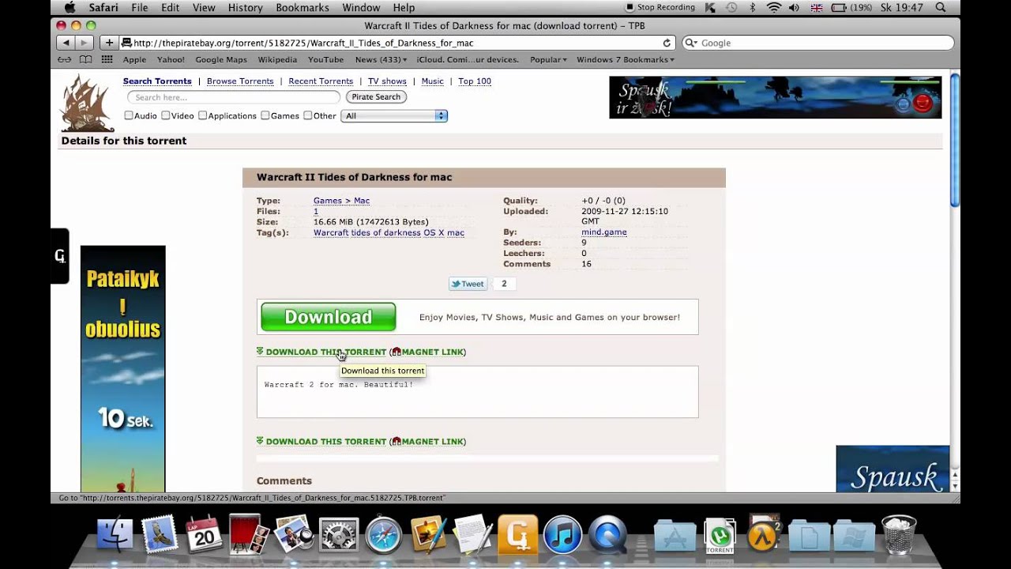Launch iPhoto from the Dock
The image size is (1011, 569).
click(x=428, y=535)
